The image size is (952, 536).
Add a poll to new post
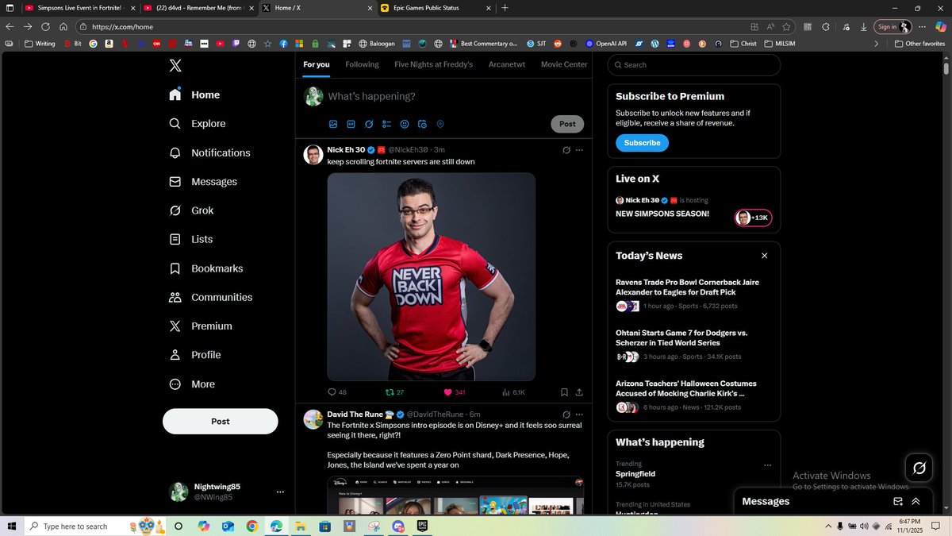[x=386, y=124]
